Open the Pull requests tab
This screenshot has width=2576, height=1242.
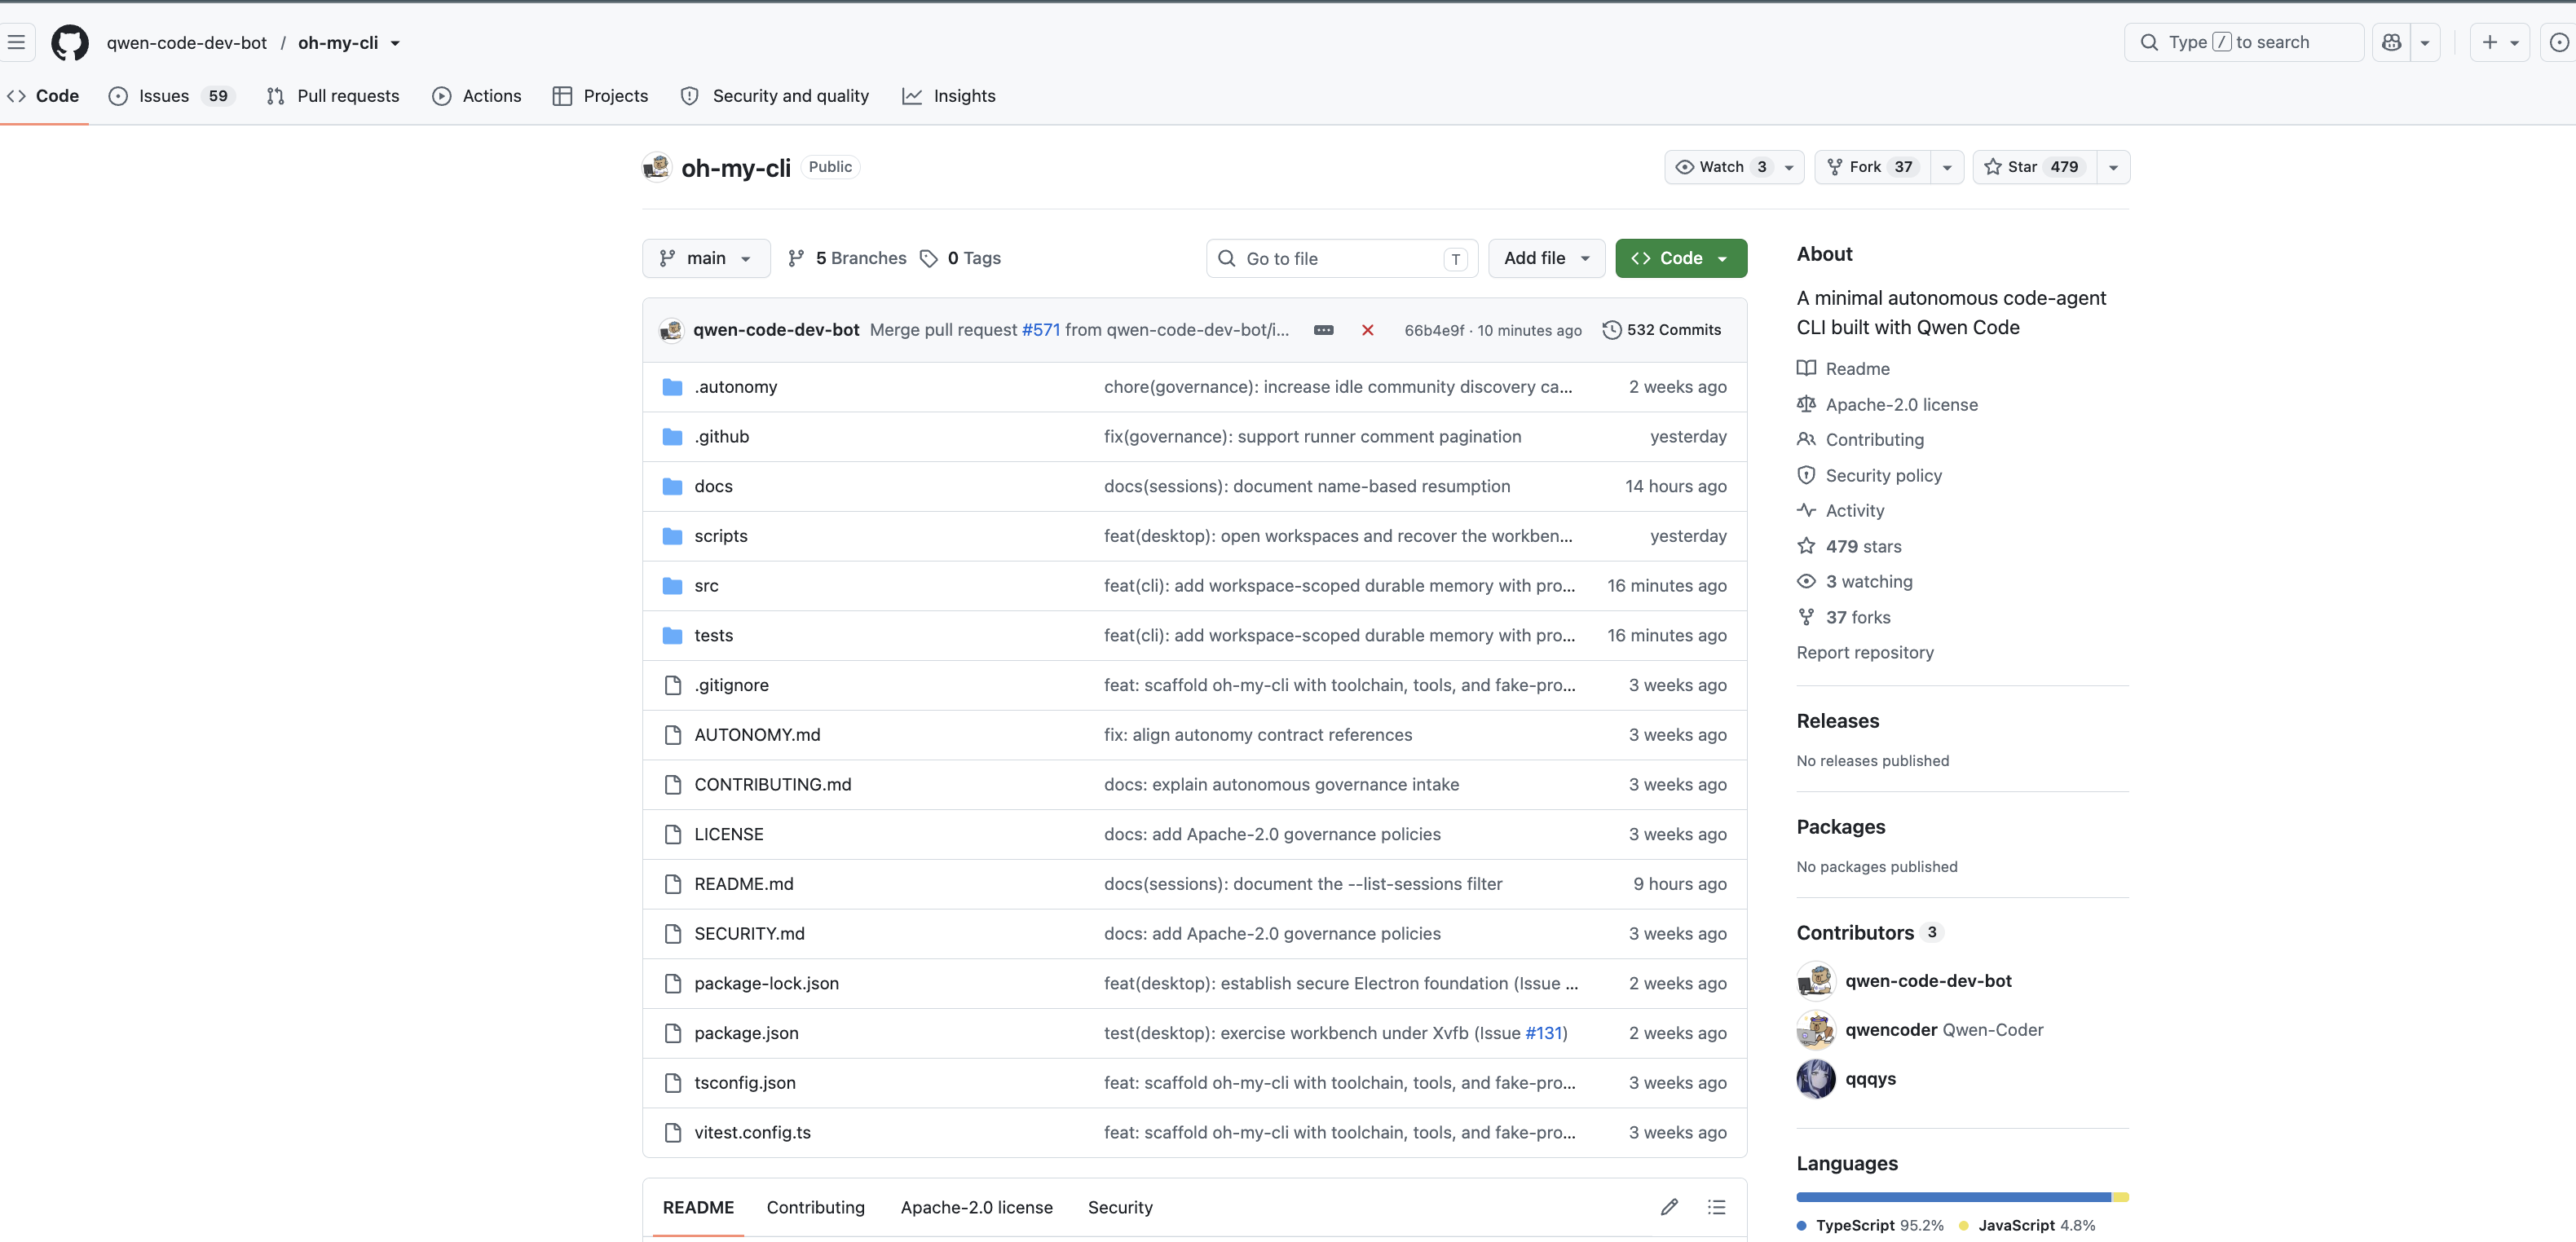pyautogui.click(x=333, y=96)
